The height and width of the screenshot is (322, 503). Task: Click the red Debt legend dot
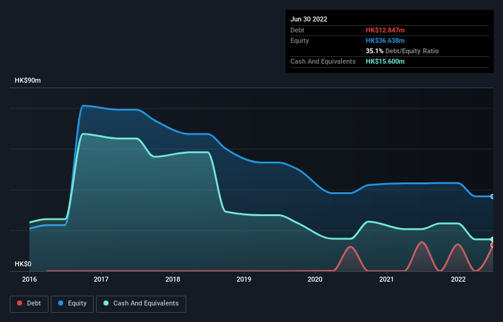click(20, 303)
